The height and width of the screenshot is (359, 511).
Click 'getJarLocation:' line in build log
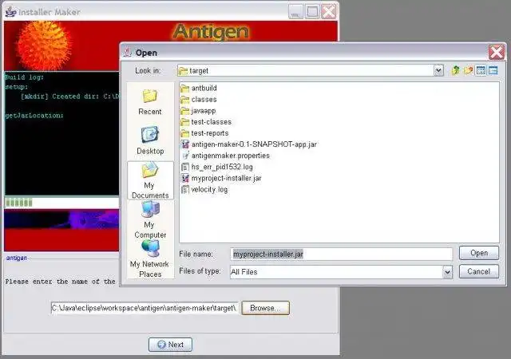click(34, 116)
